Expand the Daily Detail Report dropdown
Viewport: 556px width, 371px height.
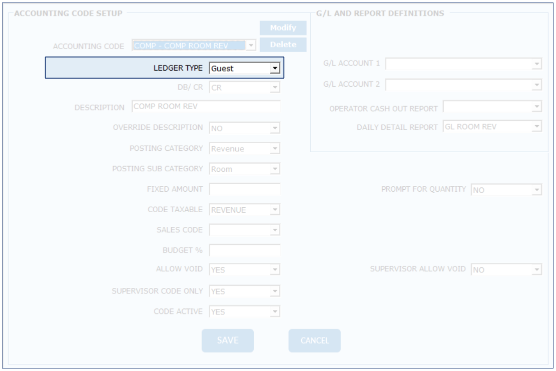[536, 127]
